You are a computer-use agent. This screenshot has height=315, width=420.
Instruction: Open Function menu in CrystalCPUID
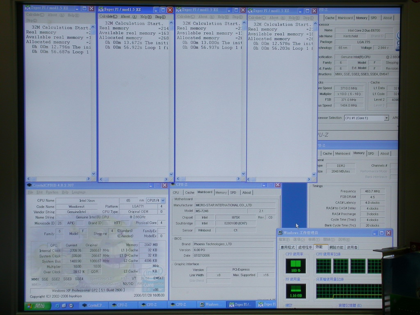pos(52,192)
